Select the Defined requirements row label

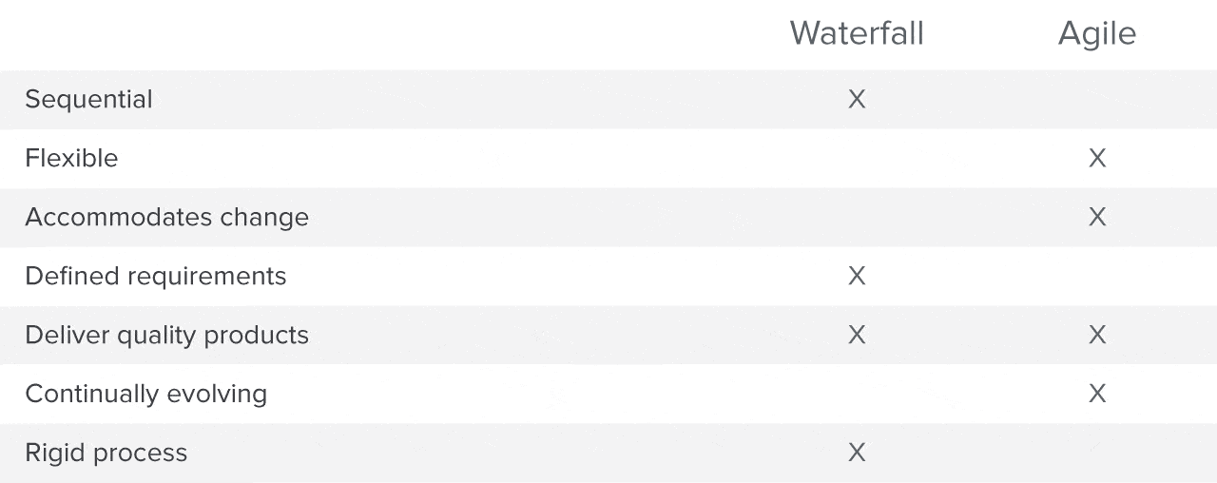click(x=155, y=276)
